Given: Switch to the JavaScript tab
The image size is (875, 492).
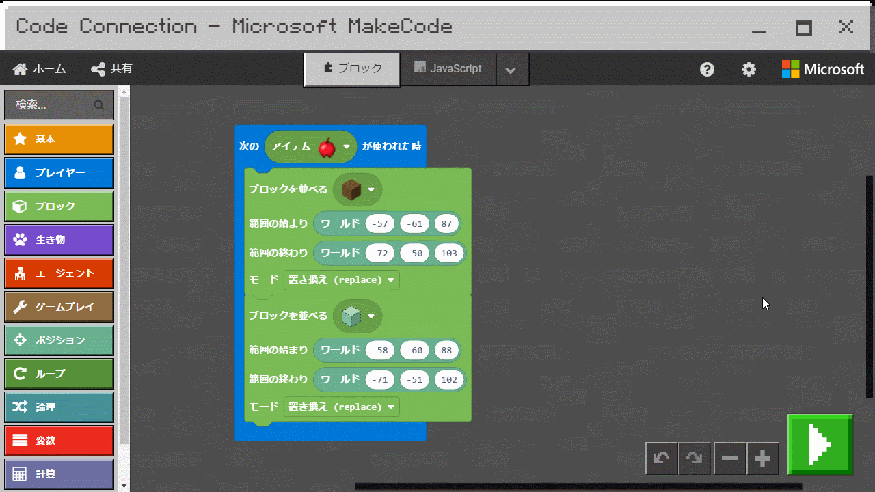Looking at the screenshot, I should click(448, 69).
